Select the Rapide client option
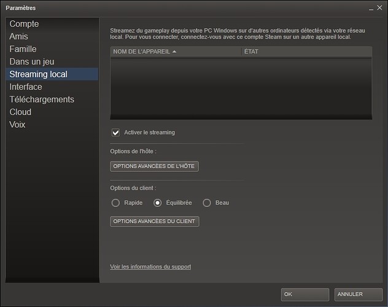Image resolution: width=388 pixels, height=307 pixels. point(115,203)
